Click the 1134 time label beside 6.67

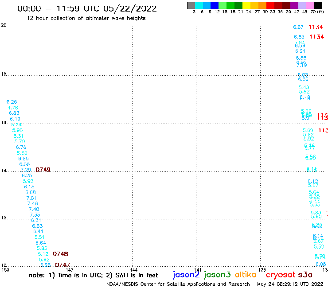pos(316,27)
